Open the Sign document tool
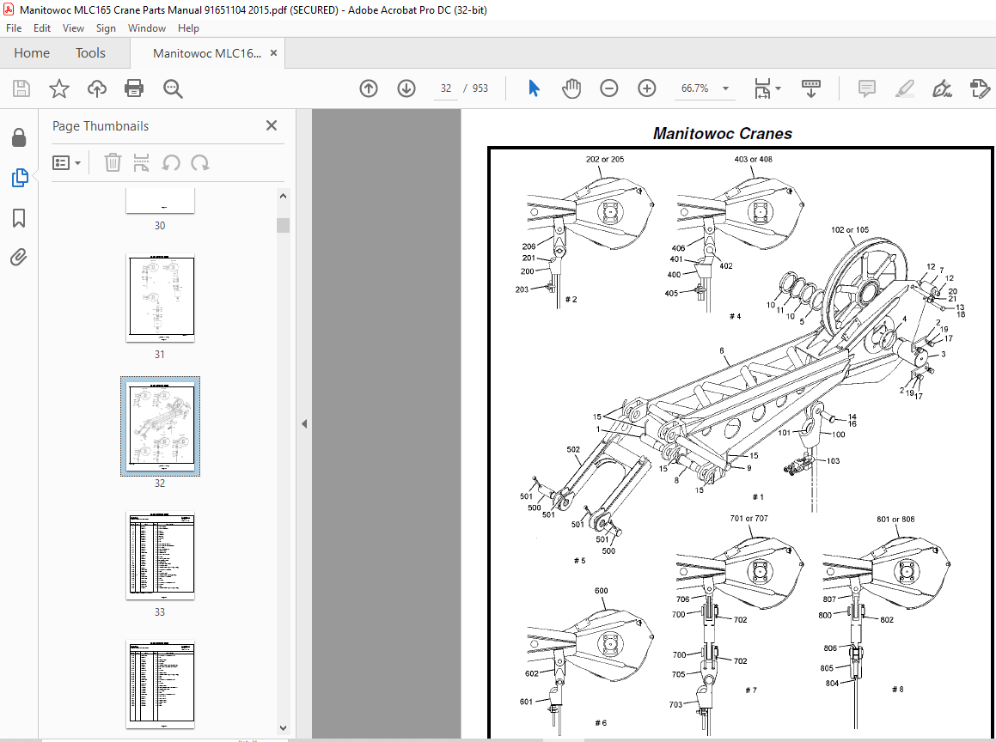This screenshot has height=742, width=996. [x=942, y=88]
